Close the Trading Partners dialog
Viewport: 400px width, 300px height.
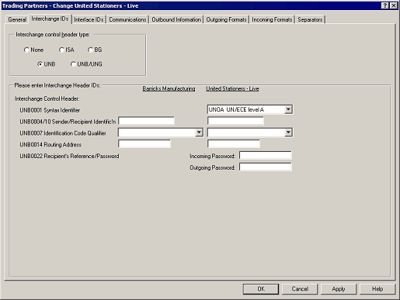pos(394,5)
